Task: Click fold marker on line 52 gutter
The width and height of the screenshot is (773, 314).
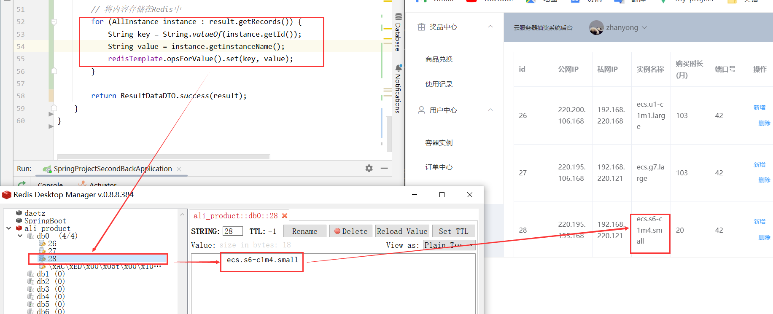Action: 54,22
